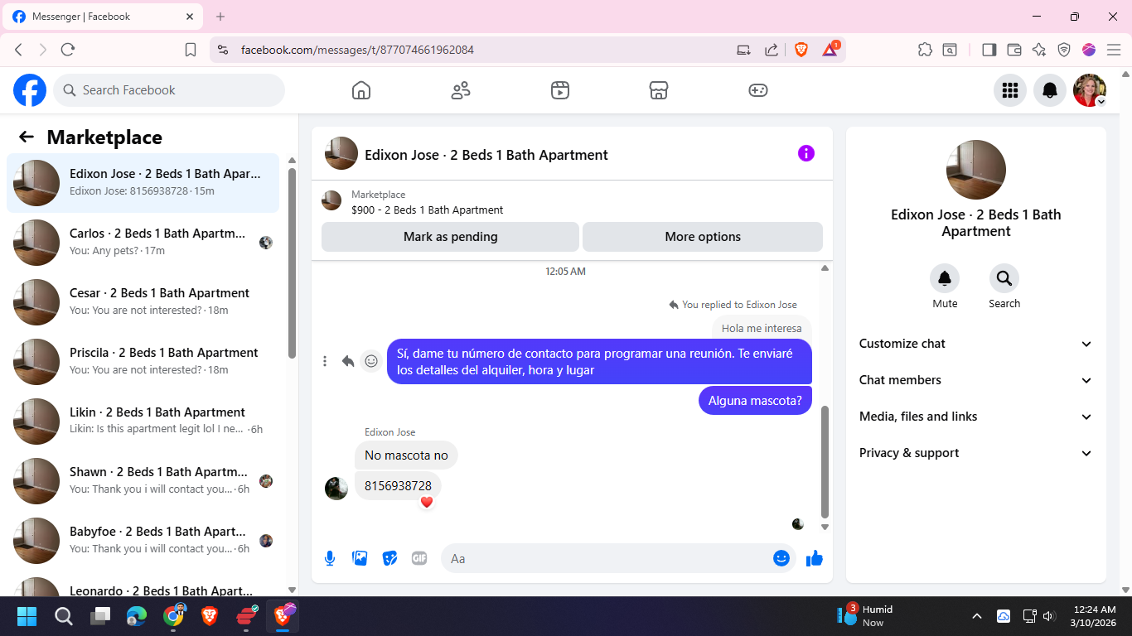Open Shawn conversation
1132x636 pixels.
pos(143,481)
